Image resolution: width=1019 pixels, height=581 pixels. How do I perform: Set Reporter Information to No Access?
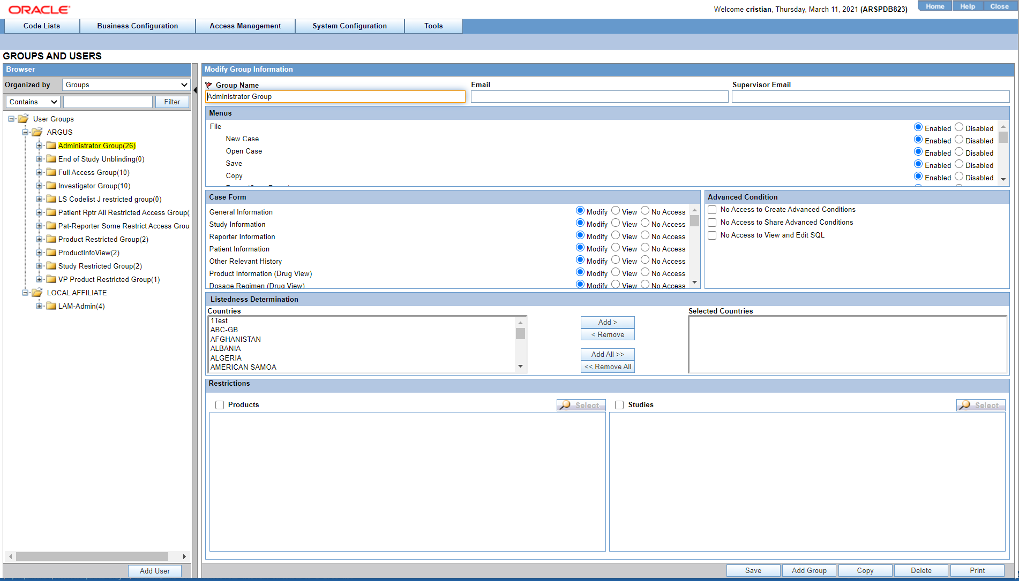click(645, 235)
